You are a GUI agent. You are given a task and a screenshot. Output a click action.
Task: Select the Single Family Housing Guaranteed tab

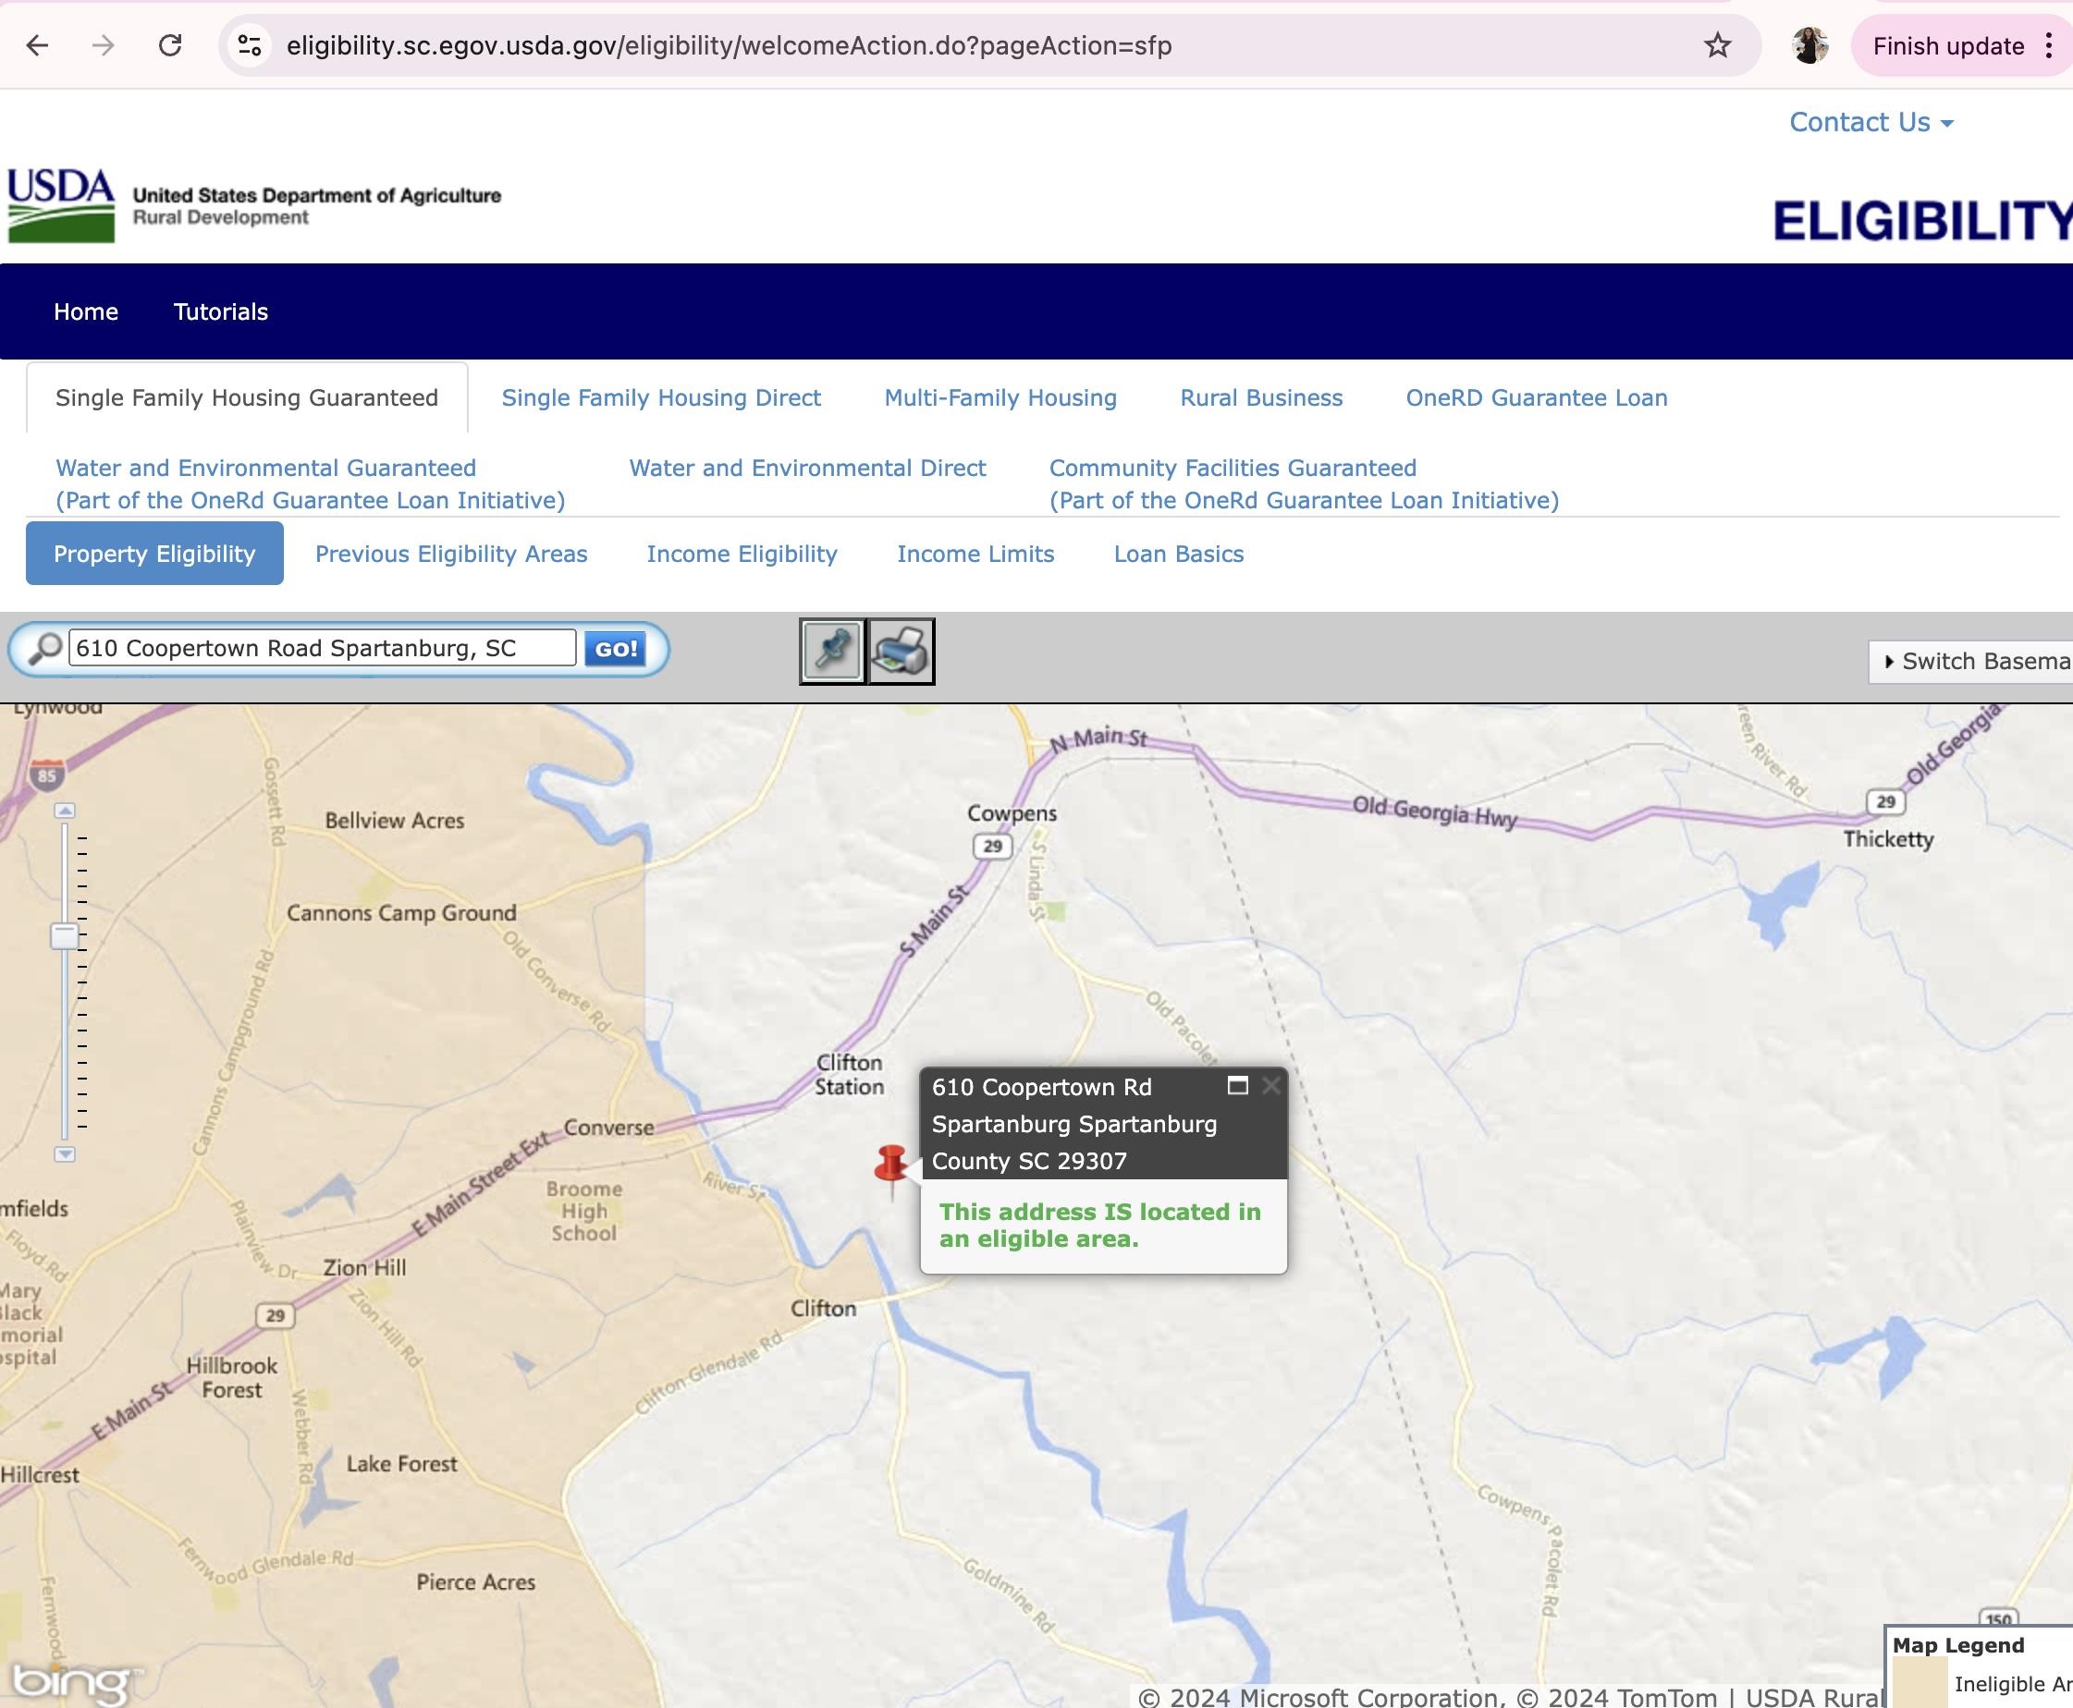247,397
